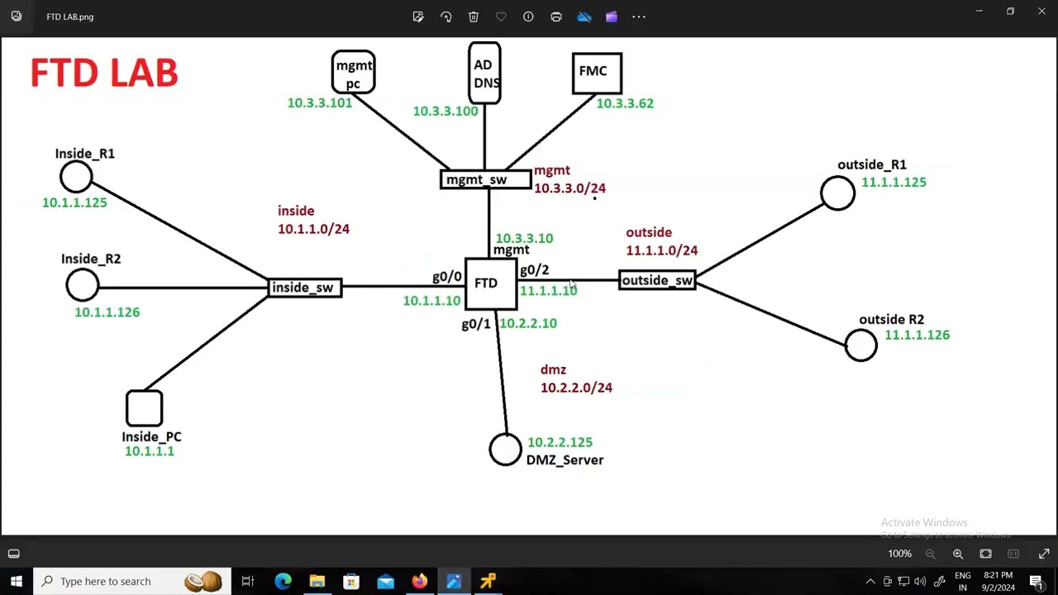Open the volume speaker control

920,581
